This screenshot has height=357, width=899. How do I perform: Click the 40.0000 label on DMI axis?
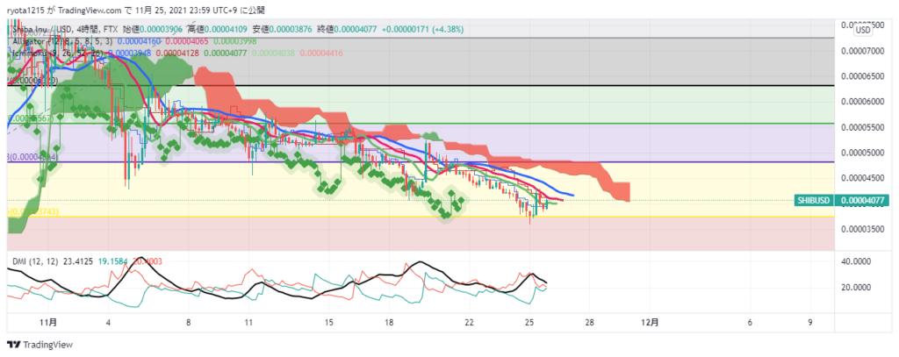859,261
